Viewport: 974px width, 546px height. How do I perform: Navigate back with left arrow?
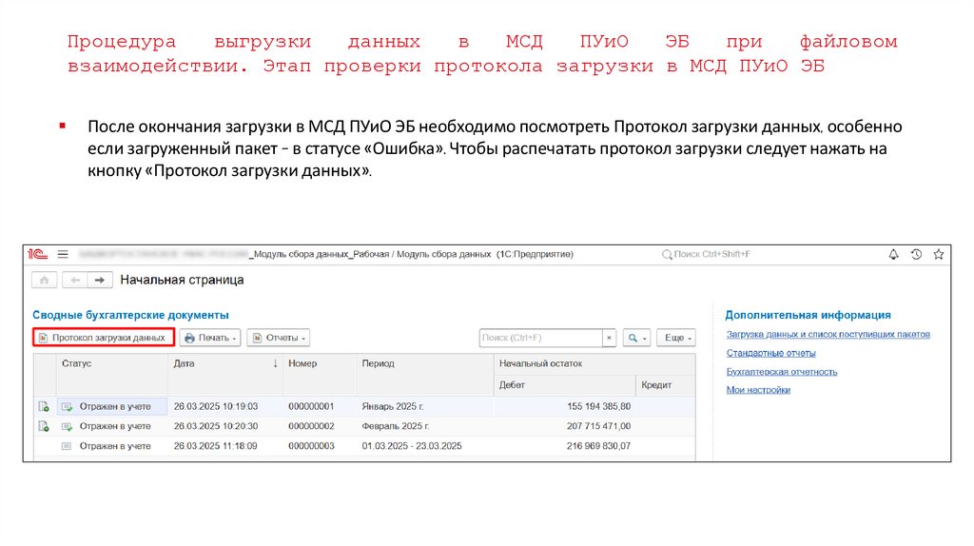74,281
